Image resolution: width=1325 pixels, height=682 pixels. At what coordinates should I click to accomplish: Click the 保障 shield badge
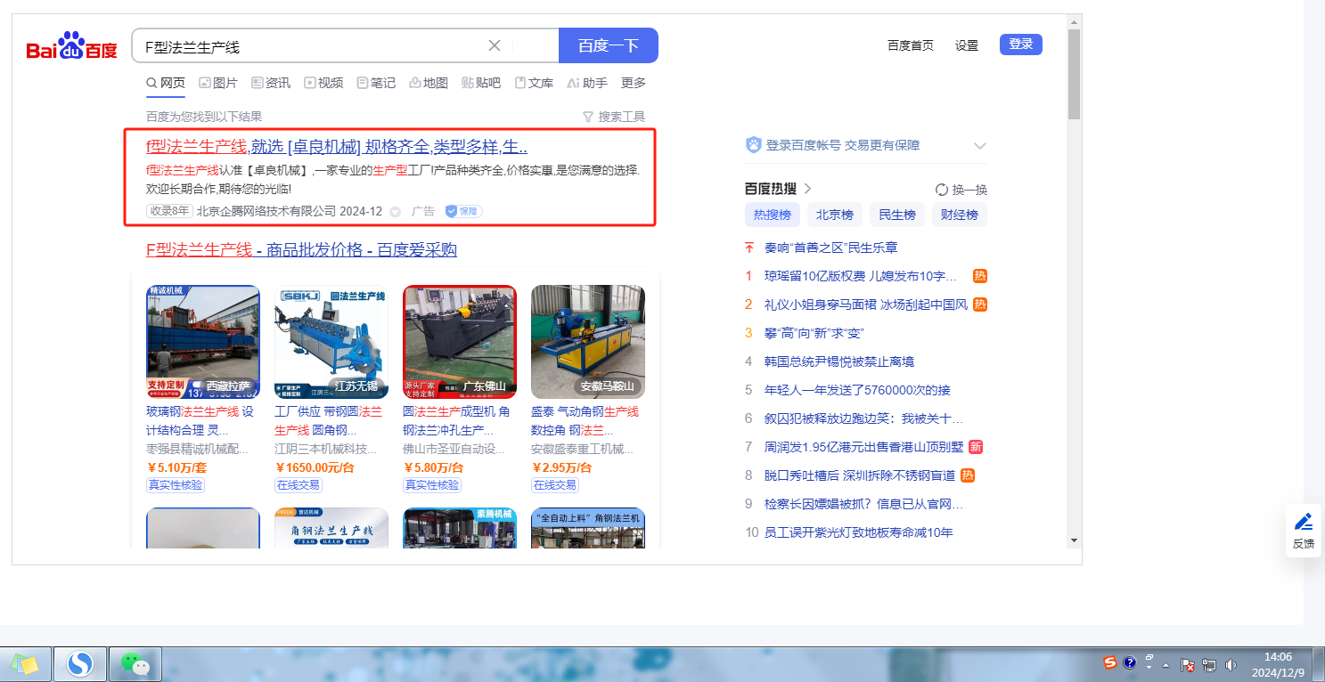tap(464, 211)
